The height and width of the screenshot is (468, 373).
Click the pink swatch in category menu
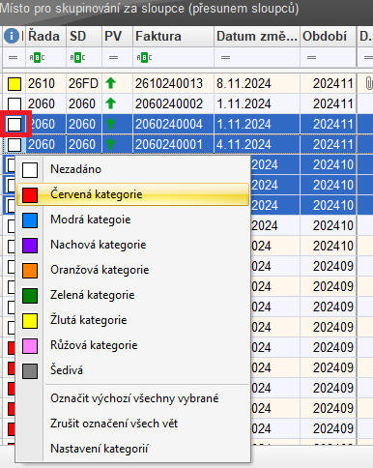pyautogui.click(x=30, y=346)
